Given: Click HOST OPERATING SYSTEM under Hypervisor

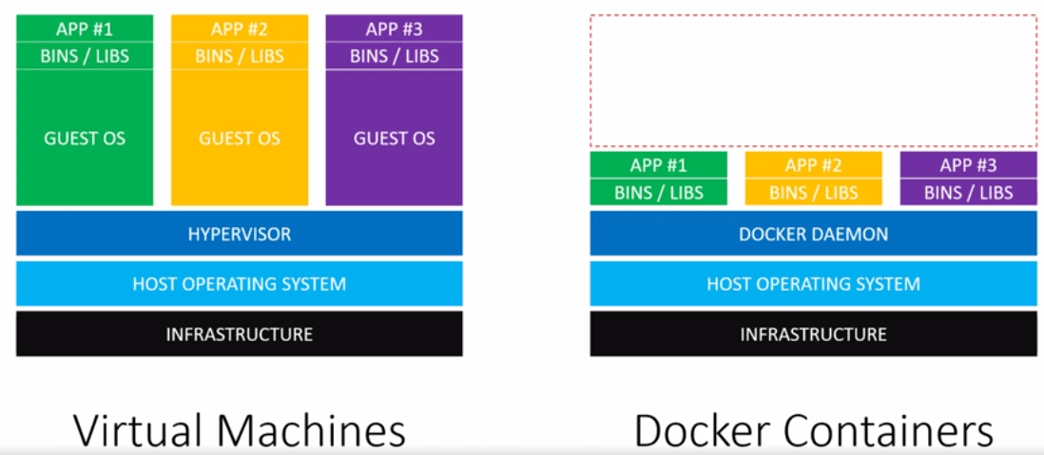Looking at the screenshot, I should click(x=240, y=284).
